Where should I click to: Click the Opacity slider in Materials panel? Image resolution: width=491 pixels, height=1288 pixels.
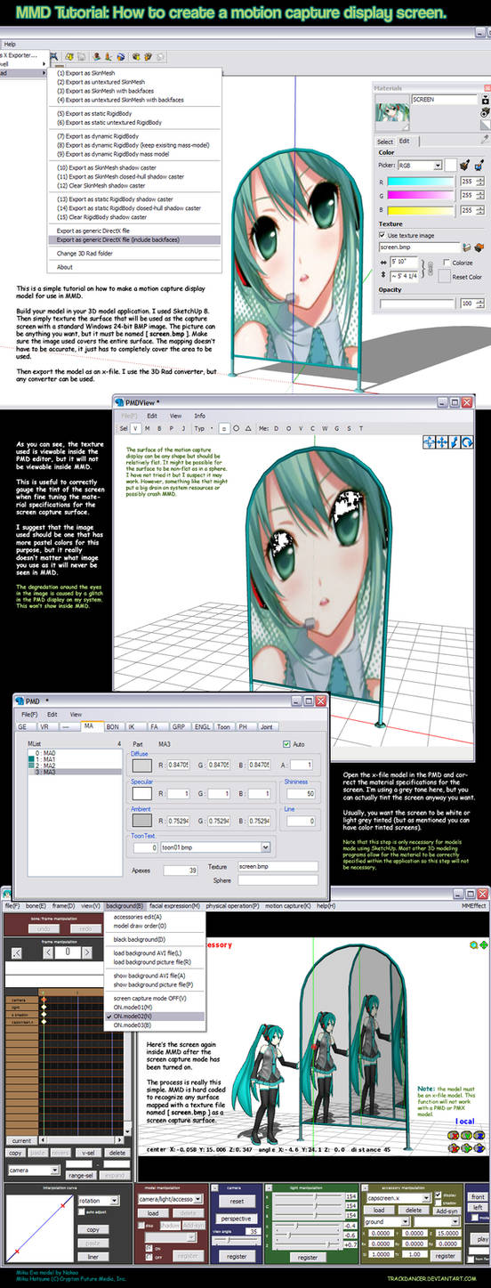click(417, 304)
